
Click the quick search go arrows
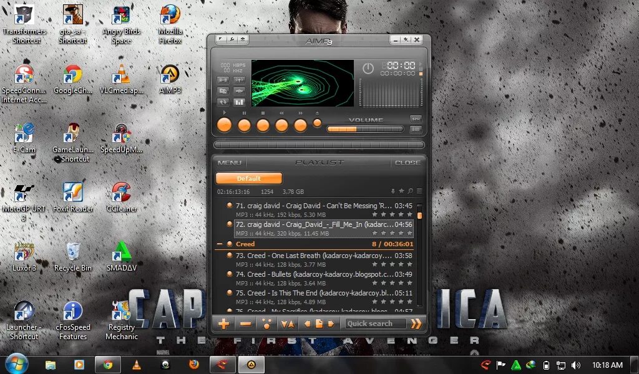416,324
